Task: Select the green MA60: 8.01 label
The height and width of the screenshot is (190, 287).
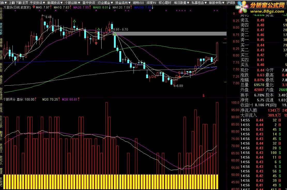Action: point(101,7)
